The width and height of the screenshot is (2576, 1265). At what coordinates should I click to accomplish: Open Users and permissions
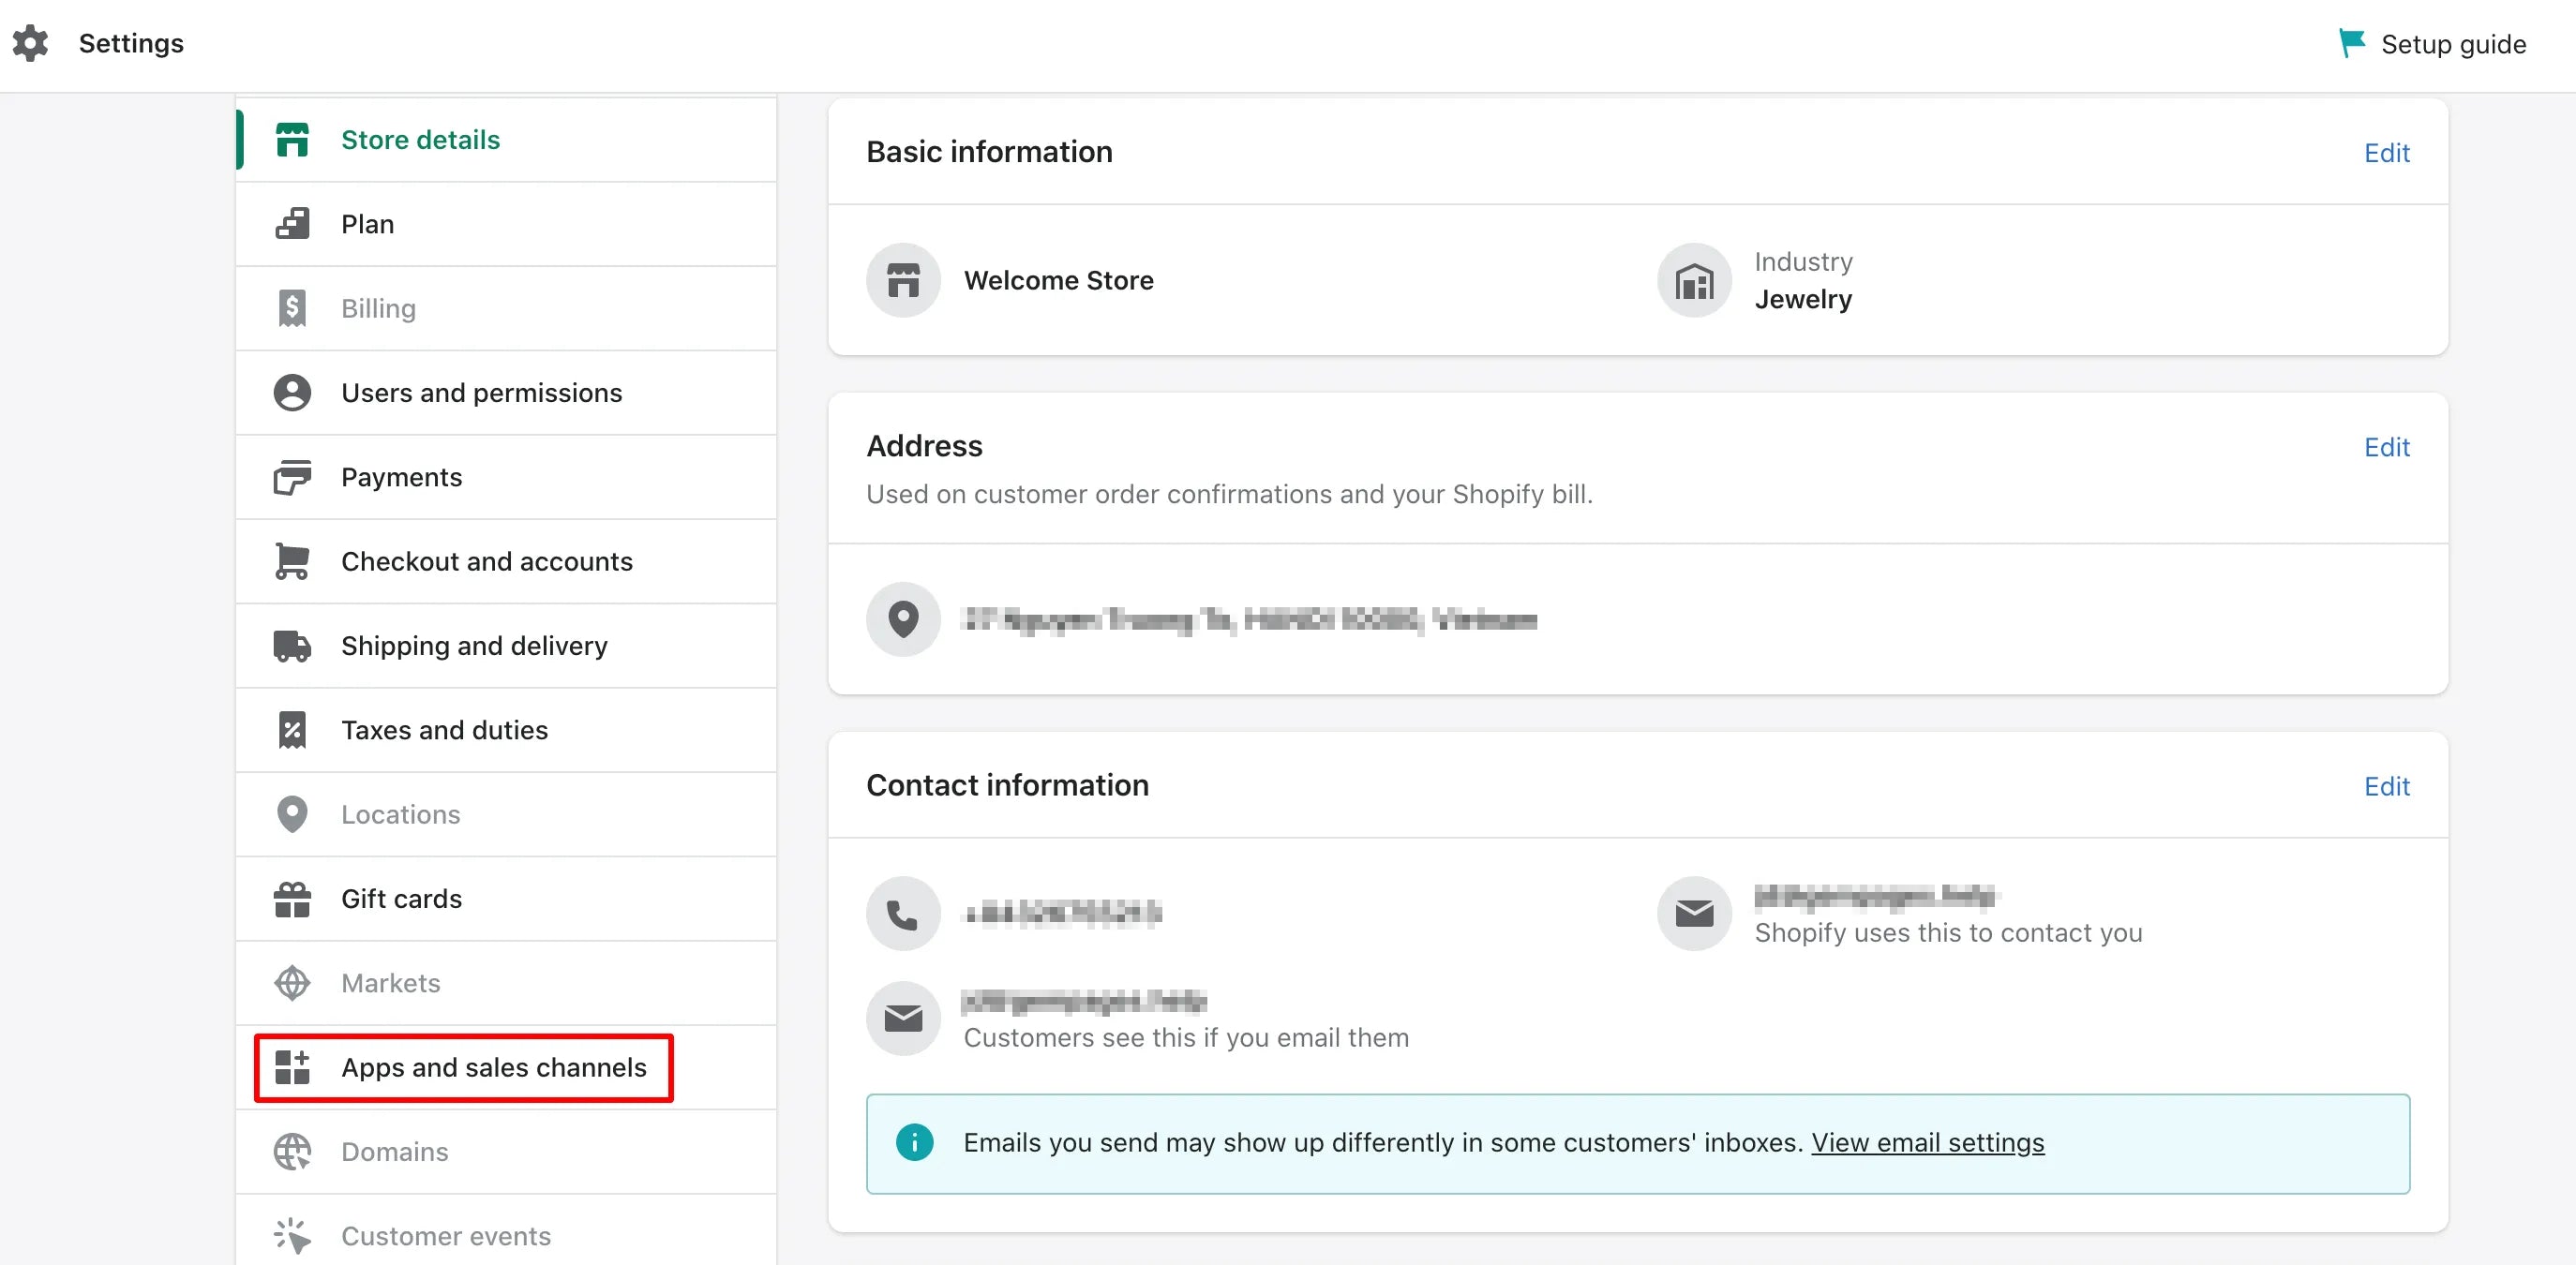(506, 393)
